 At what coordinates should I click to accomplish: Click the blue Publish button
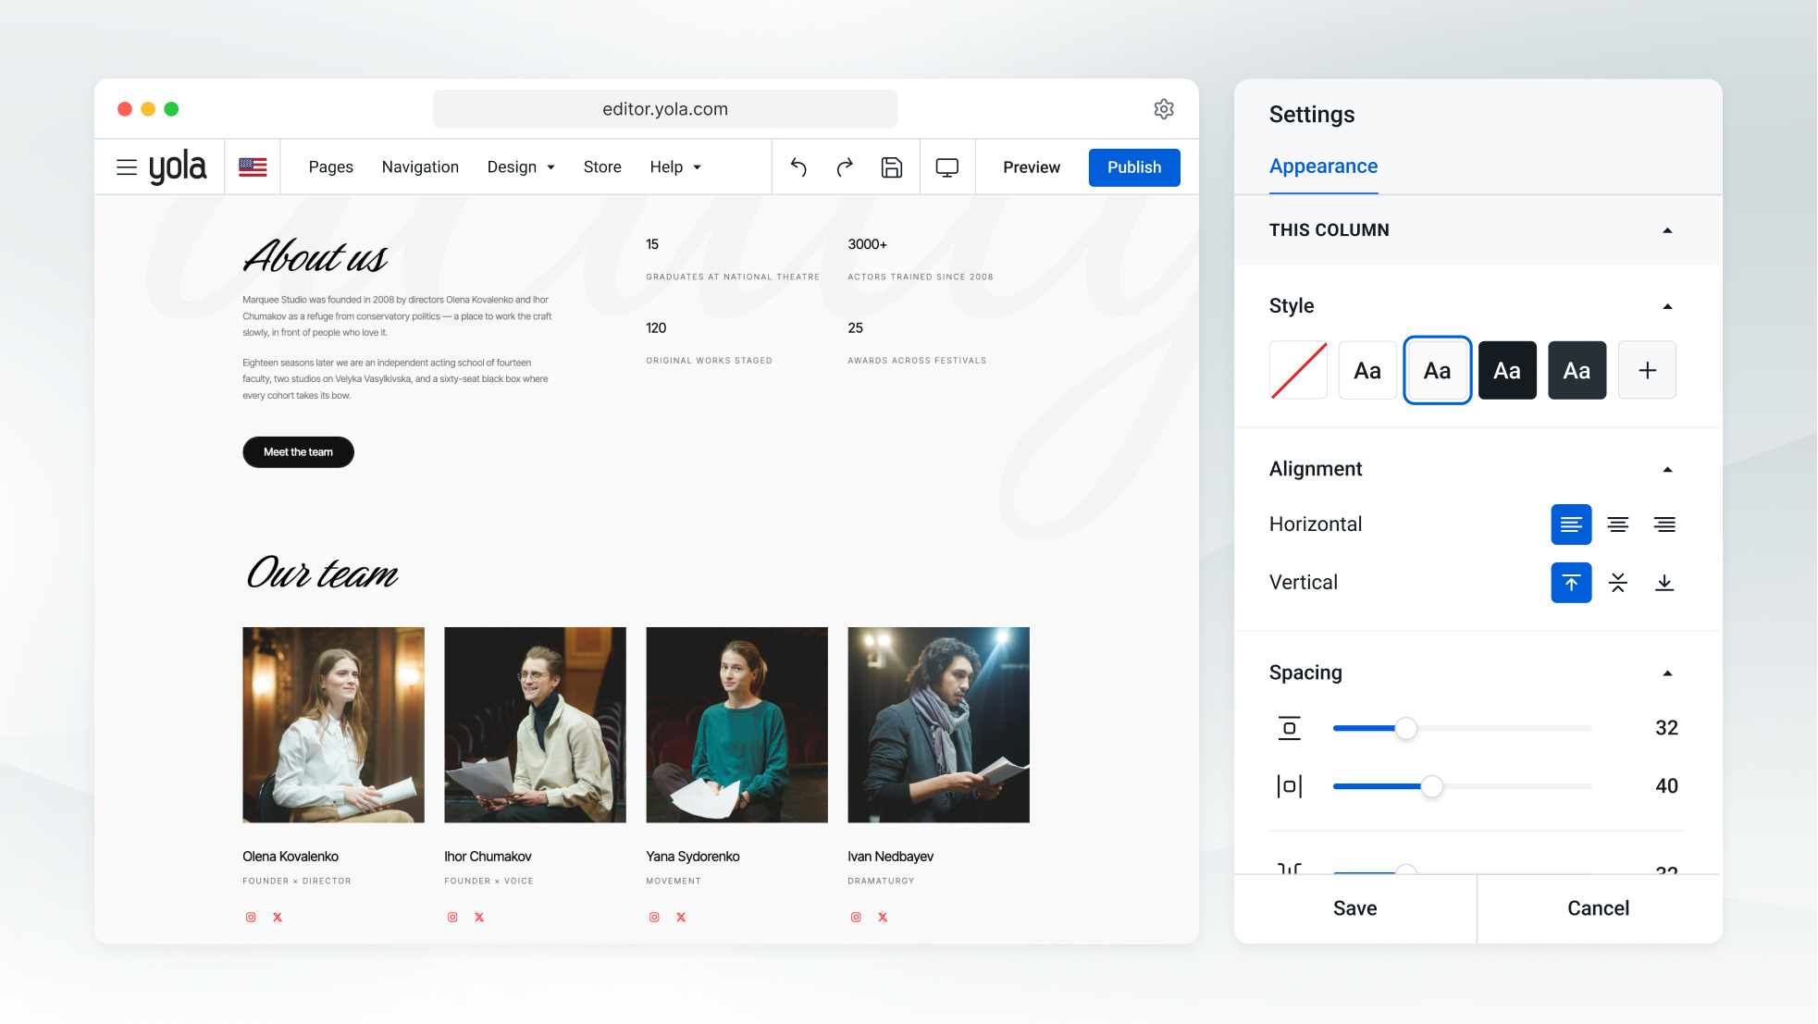[1134, 167]
